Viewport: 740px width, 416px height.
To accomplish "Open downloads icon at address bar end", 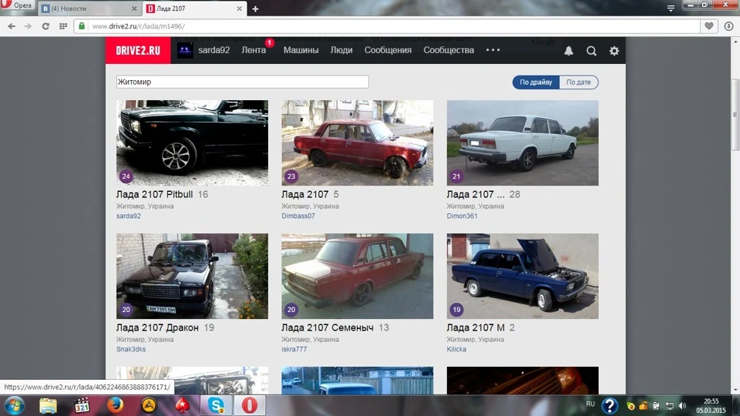I will coord(728,26).
